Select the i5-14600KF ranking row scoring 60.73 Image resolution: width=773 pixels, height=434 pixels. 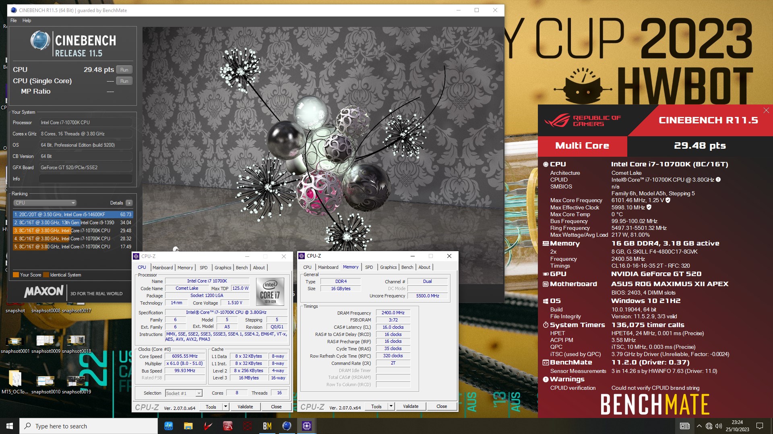coord(72,215)
